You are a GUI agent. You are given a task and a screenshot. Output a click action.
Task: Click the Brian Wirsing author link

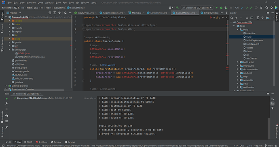[x=108, y=65]
